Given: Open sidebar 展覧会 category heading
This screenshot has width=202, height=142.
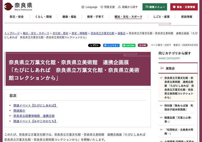Looking at the screenshot, I should pyautogui.click(x=170, y=68).
